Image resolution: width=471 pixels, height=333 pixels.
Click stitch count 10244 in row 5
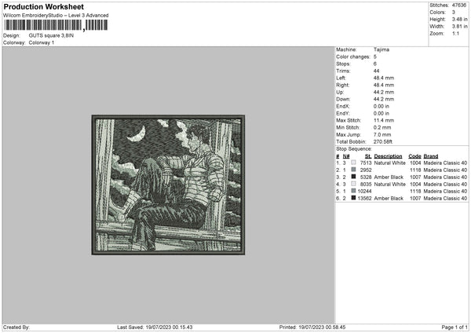[365, 191]
